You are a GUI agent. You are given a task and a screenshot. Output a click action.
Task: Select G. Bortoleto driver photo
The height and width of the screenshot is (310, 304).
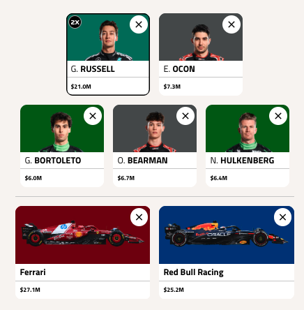click(61, 132)
